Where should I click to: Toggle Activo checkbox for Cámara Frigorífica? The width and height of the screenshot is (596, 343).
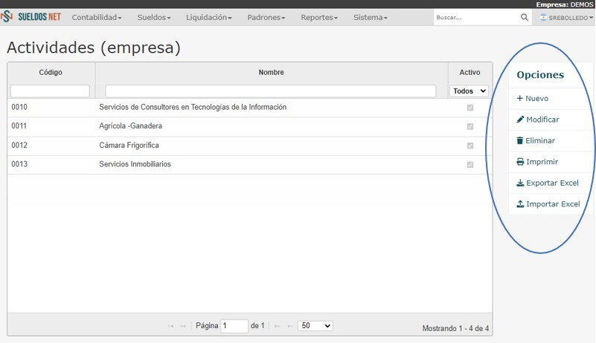(x=470, y=146)
